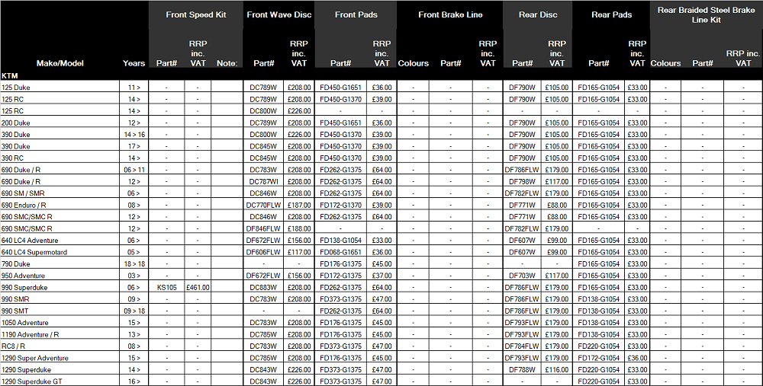Click front disc part DF846FLW
Viewport: 763px width, 386px height.
(263, 228)
